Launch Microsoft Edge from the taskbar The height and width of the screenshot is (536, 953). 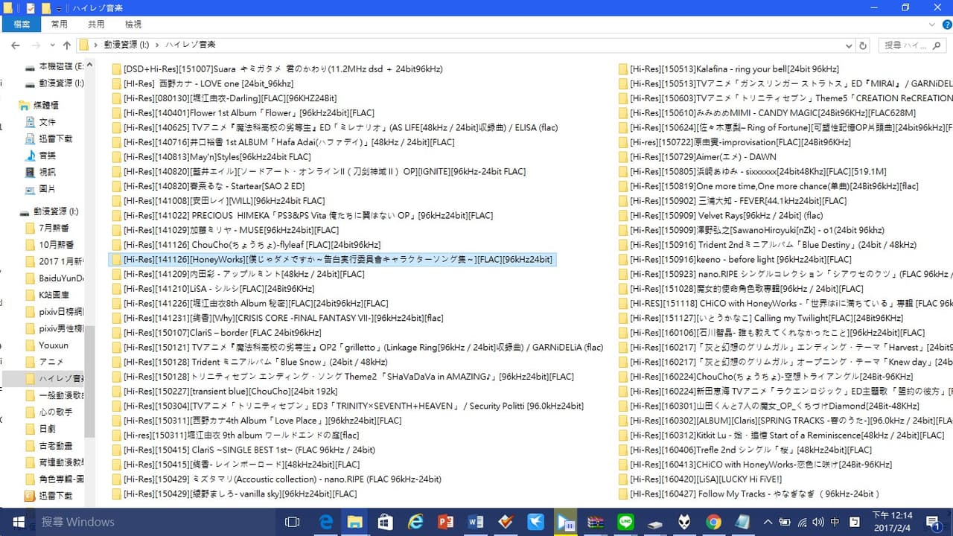coord(326,522)
